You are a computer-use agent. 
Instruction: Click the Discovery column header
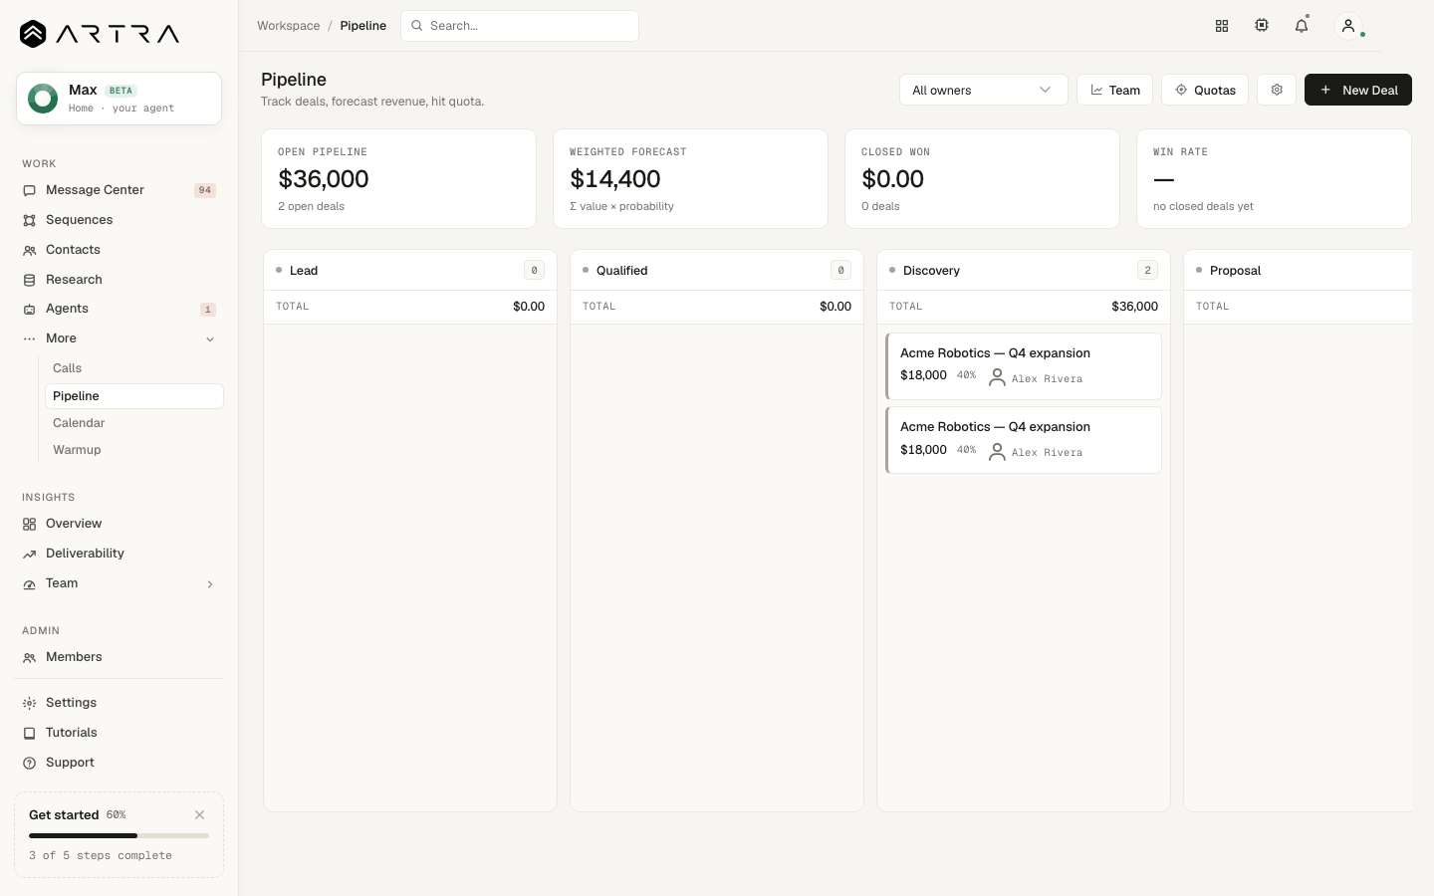pos(1024,271)
